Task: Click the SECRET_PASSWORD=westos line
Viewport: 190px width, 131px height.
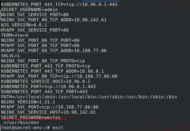Action: click(31, 117)
